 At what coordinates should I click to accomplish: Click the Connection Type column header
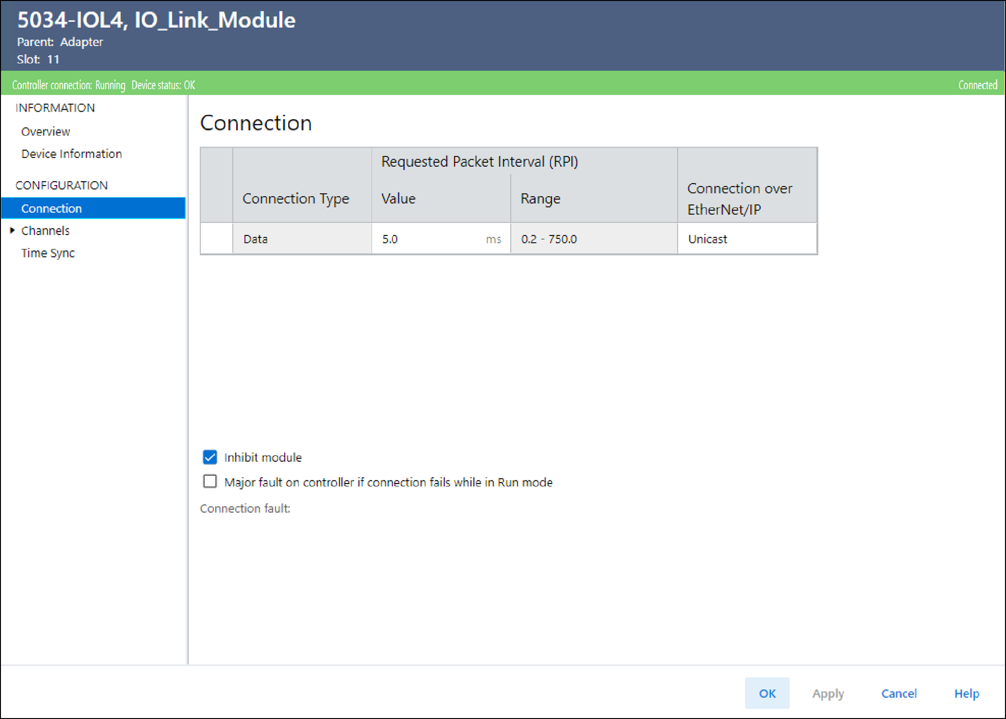tap(296, 198)
